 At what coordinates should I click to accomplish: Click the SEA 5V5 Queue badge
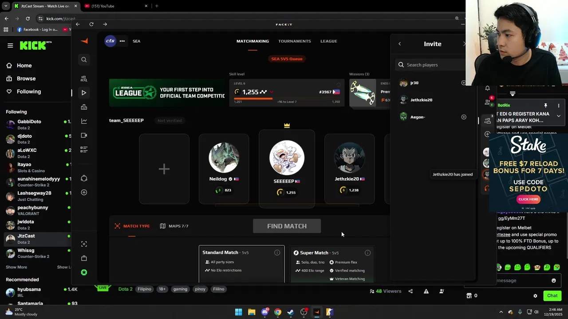pyautogui.click(x=287, y=59)
